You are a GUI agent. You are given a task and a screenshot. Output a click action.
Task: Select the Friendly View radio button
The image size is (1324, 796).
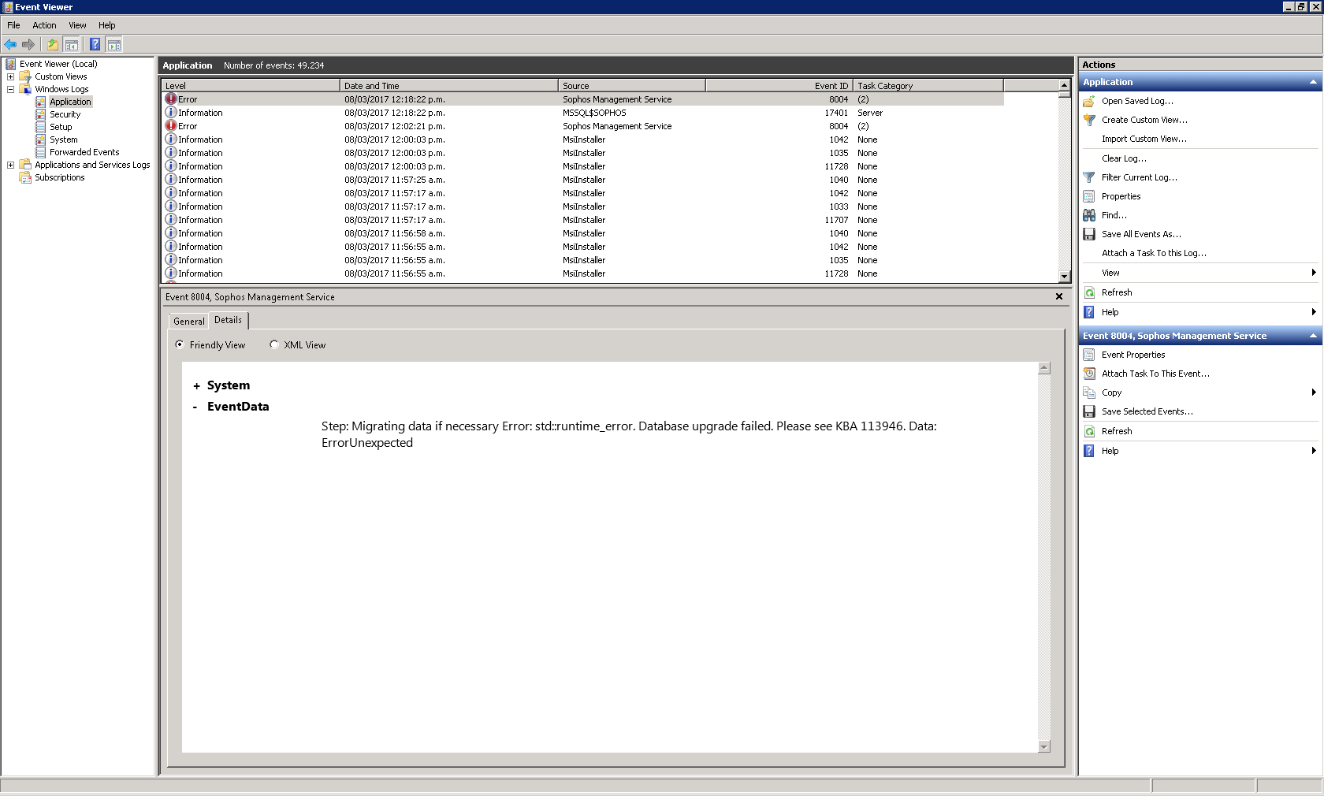point(180,344)
